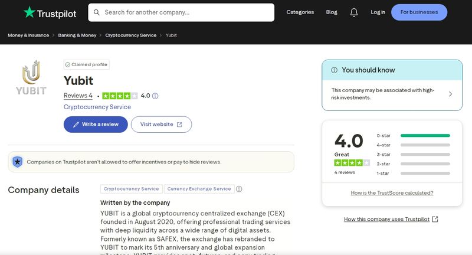Click the Yubit company logo
472x255 pixels.
pos(31,77)
